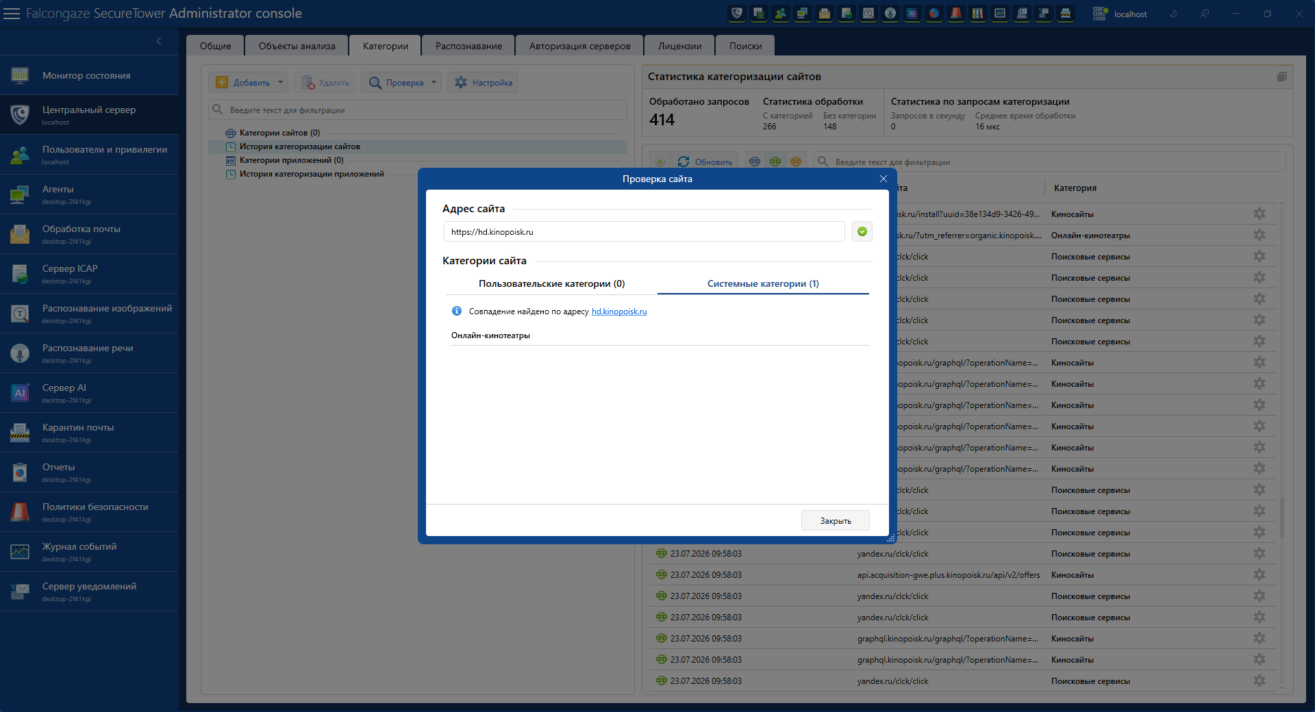Click the pie chart icon in top toolbar

pos(934,14)
